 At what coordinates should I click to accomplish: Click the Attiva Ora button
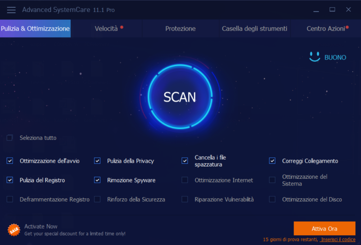(324, 228)
